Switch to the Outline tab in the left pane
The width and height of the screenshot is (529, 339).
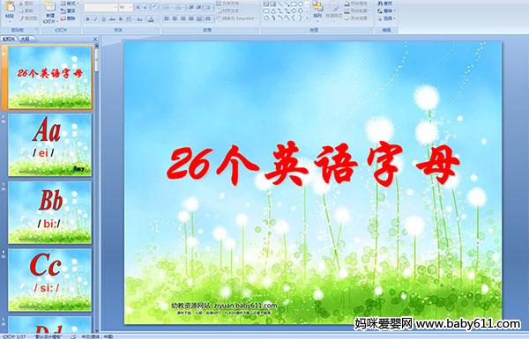pyautogui.click(x=26, y=39)
